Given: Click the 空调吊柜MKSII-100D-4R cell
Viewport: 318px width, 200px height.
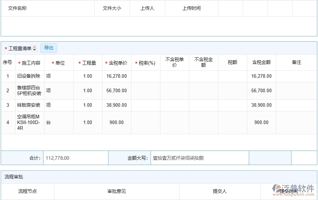Looking at the screenshot, I should click(29, 122).
